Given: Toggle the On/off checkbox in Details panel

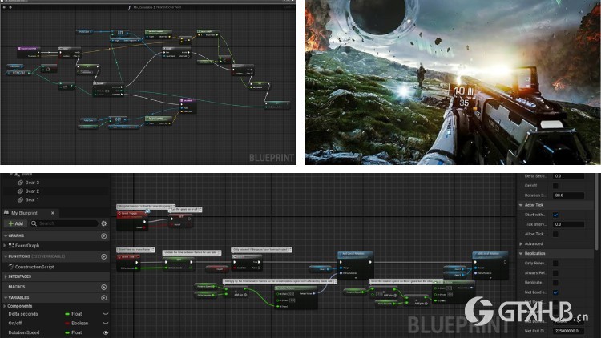Looking at the screenshot, I should click(555, 186).
